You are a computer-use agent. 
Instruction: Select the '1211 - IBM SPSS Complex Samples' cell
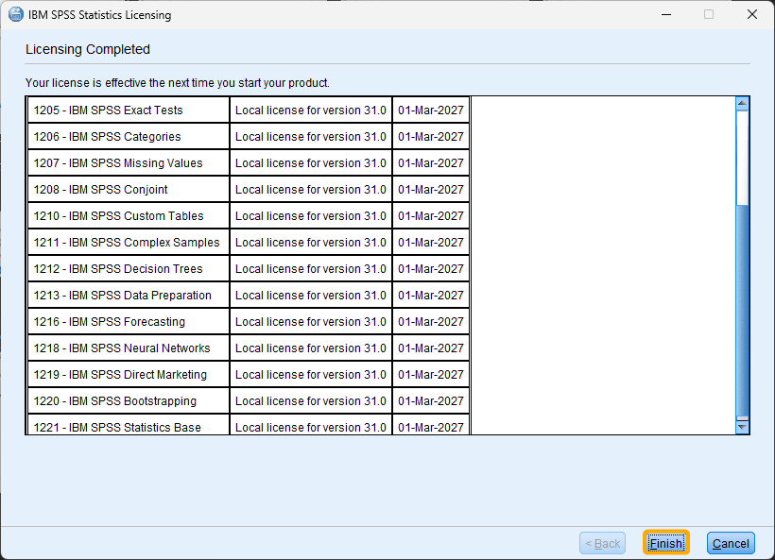129,242
